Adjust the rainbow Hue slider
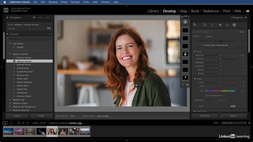The image size is (253, 142). click(x=221, y=91)
